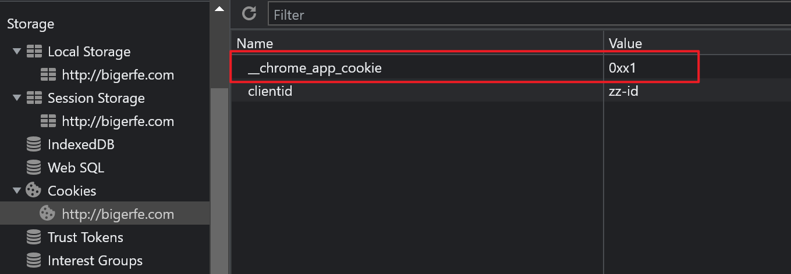This screenshot has width=791, height=274.
Task: Click the IndexedDB database icon
Action: click(34, 145)
